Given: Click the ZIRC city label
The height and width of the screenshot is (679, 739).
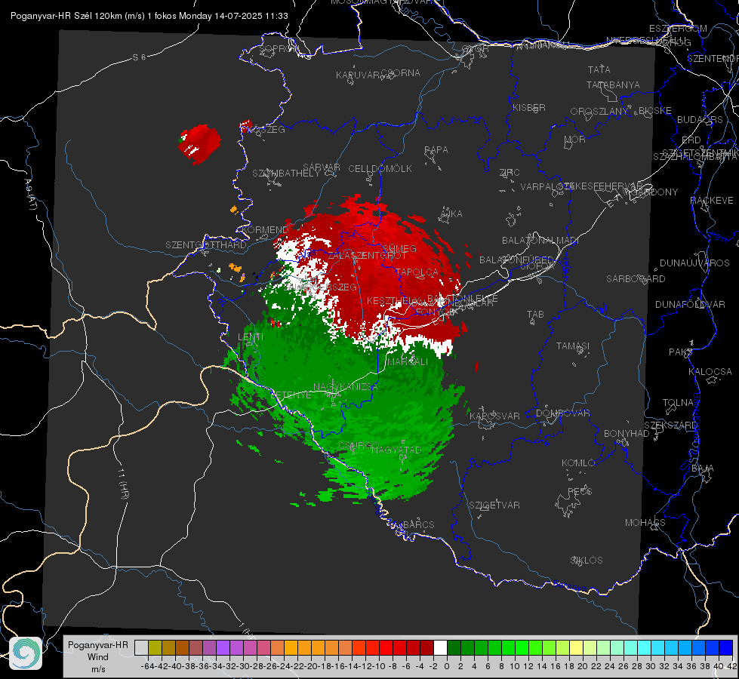Looking at the screenshot, I should pyautogui.click(x=510, y=173).
